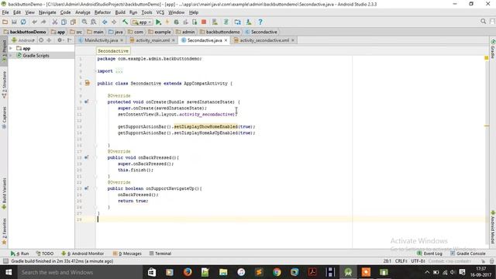Switch to activity_main.xml tab
This screenshot has height=279, width=496.
point(153,40)
